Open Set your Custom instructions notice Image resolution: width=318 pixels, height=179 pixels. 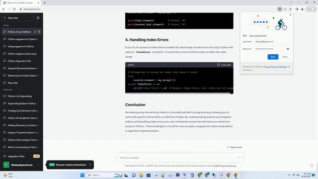coord(71,165)
